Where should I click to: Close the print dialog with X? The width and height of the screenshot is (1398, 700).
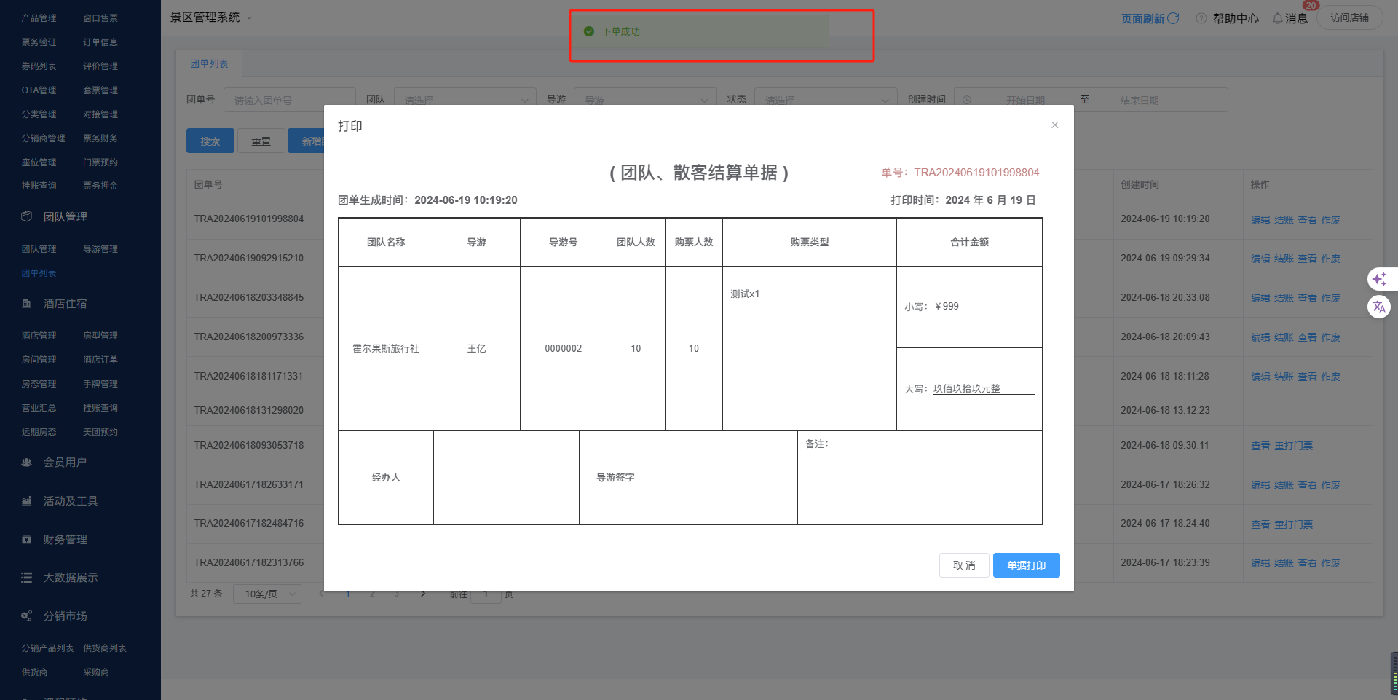pos(1054,125)
